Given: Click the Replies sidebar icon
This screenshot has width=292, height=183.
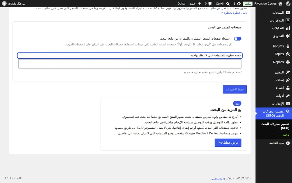Looking at the screenshot, I should point(288,62).
